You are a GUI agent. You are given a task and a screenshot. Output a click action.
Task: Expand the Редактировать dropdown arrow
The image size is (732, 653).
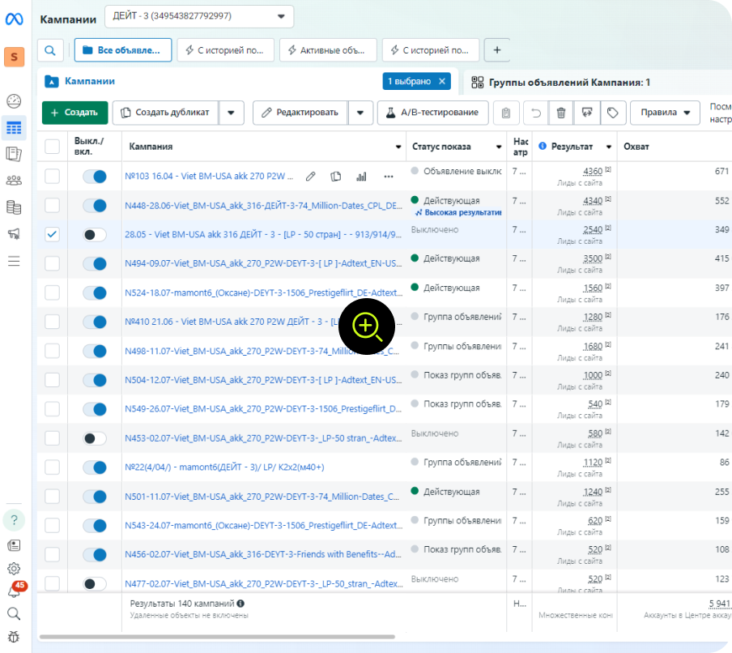click(x=360, y=113)
